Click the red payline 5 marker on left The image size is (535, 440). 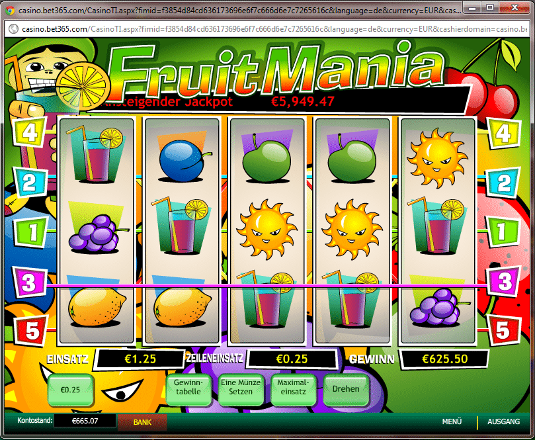point(31,331)
